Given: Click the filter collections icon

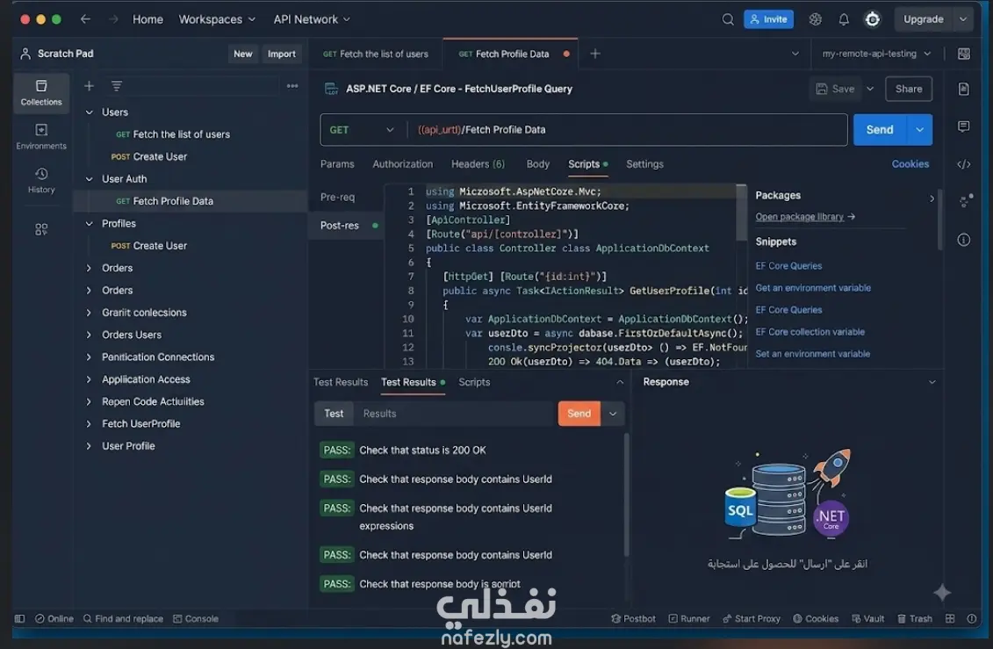Looking at the screenshot, I should pyautogui.click(x=117, y=85).
